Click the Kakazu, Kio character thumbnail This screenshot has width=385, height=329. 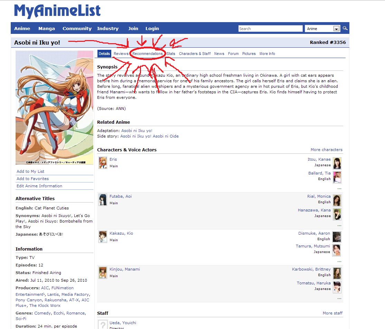103,237
